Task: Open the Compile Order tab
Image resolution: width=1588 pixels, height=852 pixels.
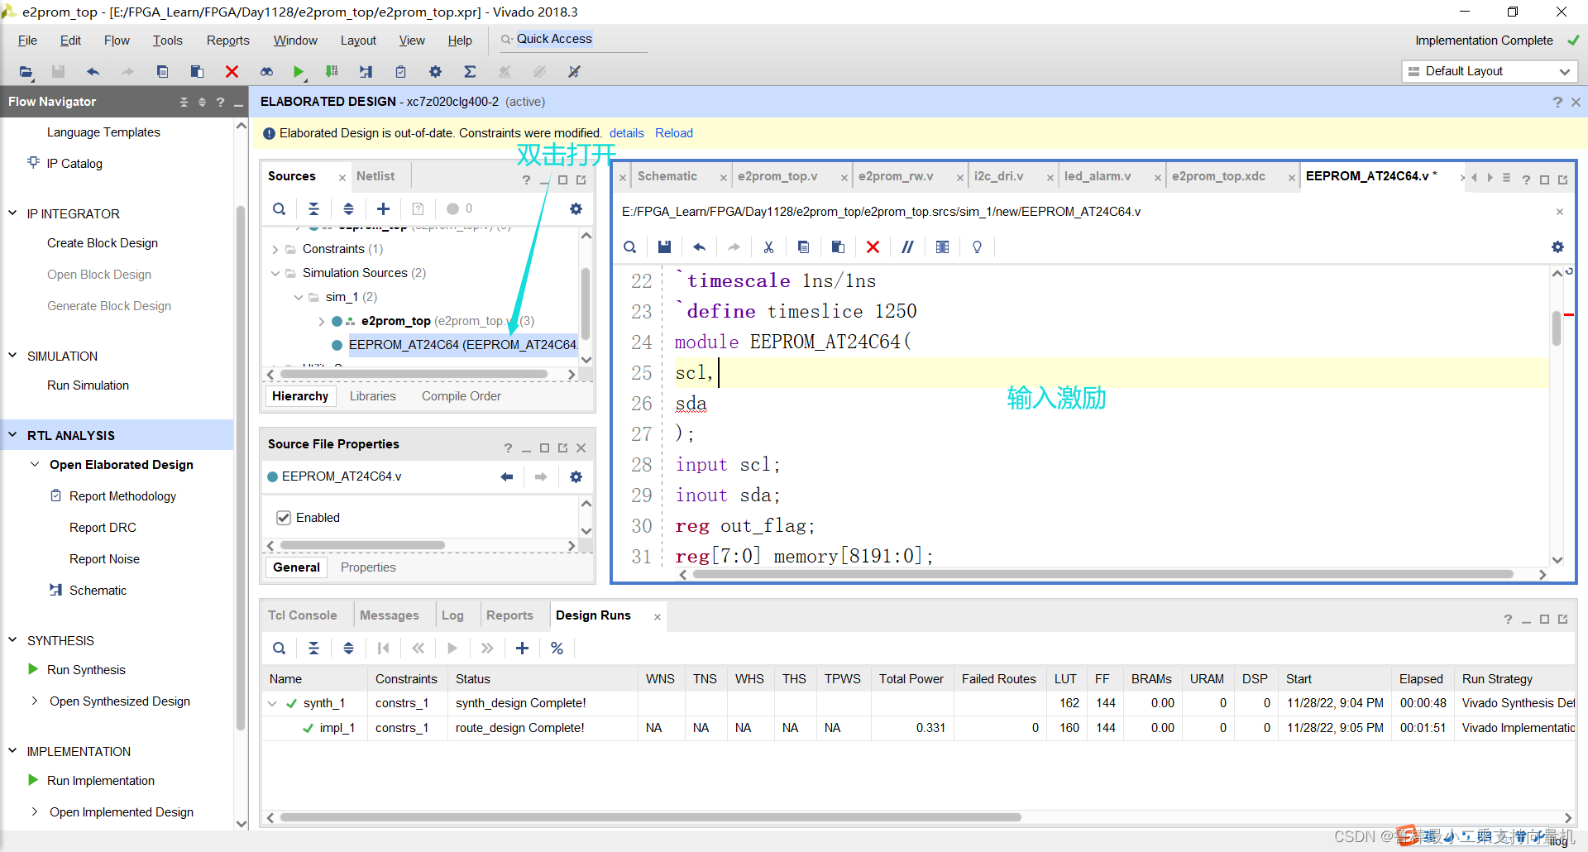Action: pyautogui.click(x=461, y=396)
